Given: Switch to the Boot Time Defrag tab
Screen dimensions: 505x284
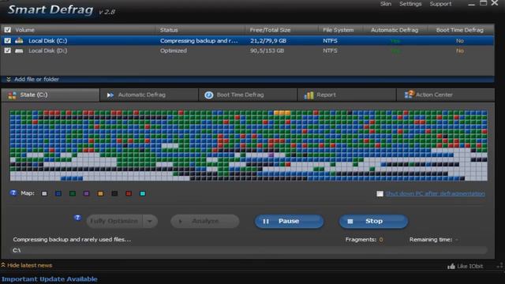Looking at the screenshot, I should tap(248, 95).
